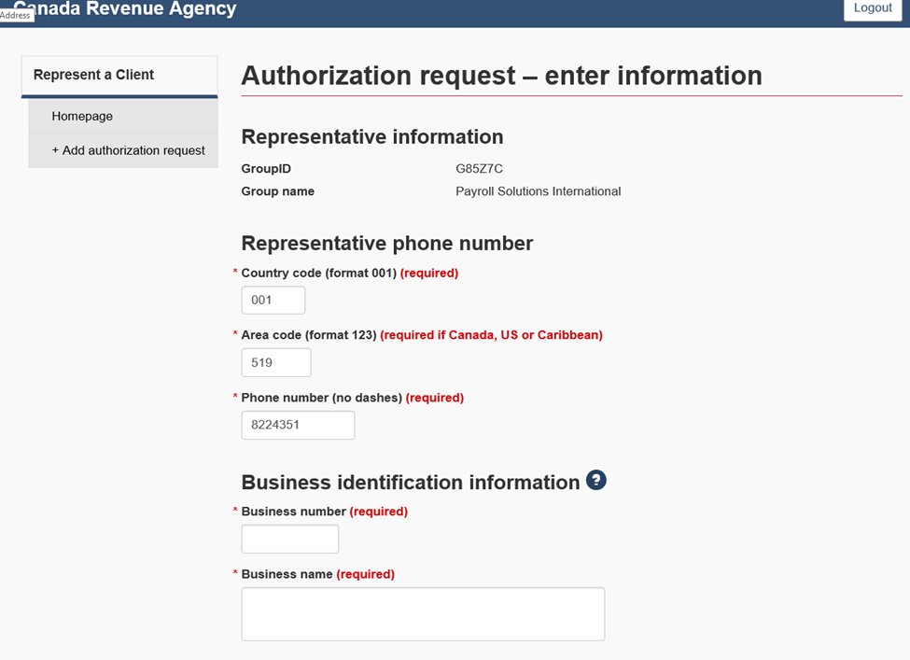Click the Business number field label
910x660 pixels.
coord(294,512)
